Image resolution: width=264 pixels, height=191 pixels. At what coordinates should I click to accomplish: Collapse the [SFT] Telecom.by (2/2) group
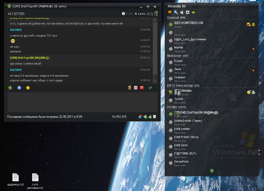coord(183,85)
